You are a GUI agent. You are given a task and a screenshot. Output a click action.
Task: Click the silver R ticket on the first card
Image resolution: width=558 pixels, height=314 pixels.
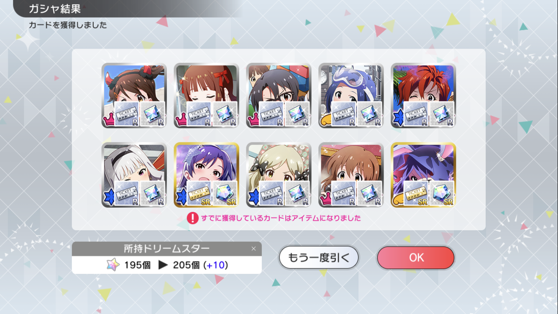[x=126, y=114]
